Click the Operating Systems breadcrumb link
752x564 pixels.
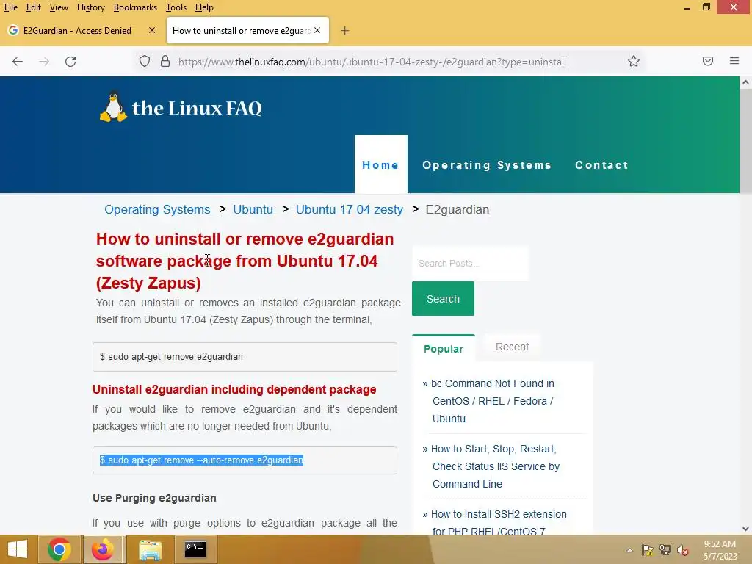(x=157, y=209)
